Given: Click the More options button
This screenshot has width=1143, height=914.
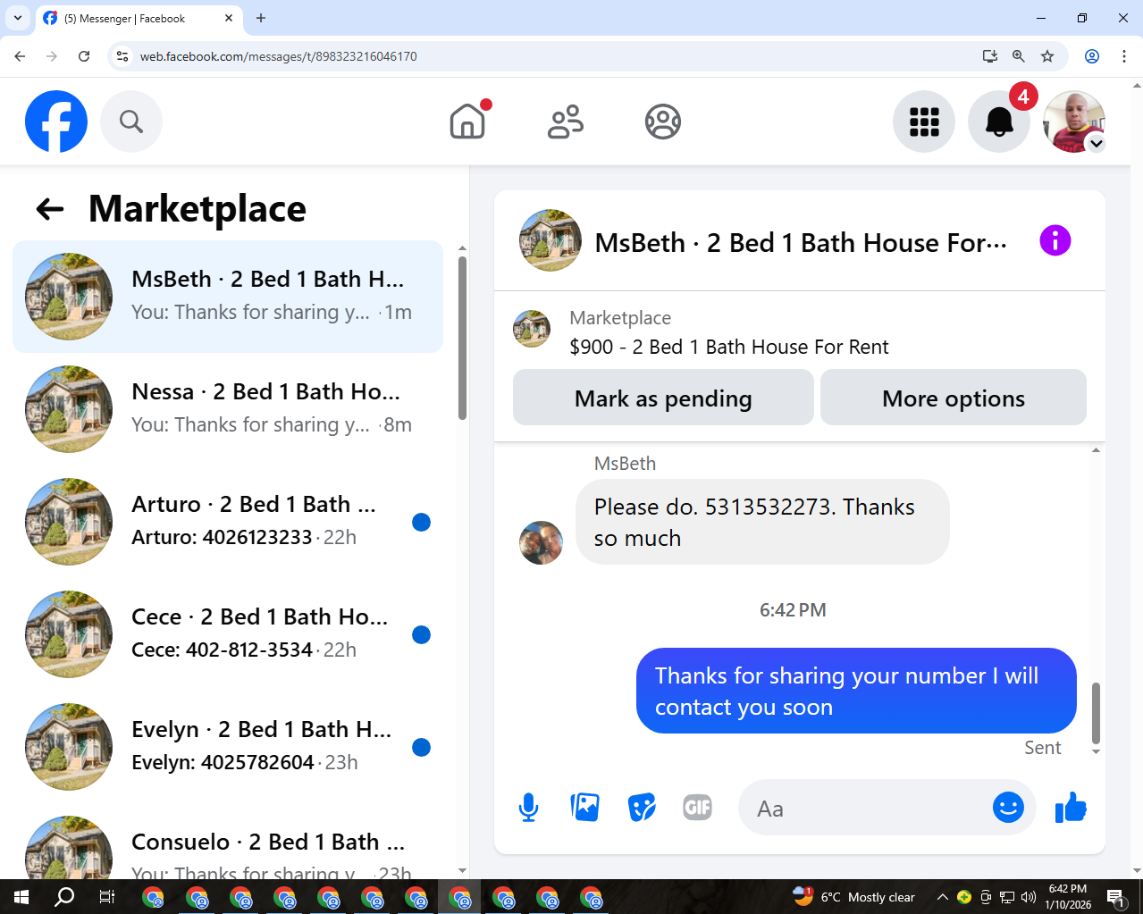Looking at the screenshot, I should tap(954, 398).
